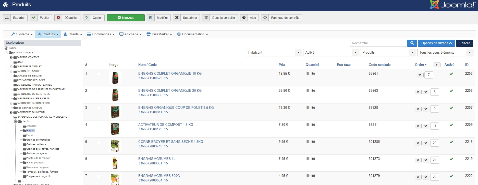Image resolution: width=478 pixels, height=185 pixels.
Task: Open CORNE BROYEE ET SANG SECHE 1,5KG link
Action: tap(171, 142)
